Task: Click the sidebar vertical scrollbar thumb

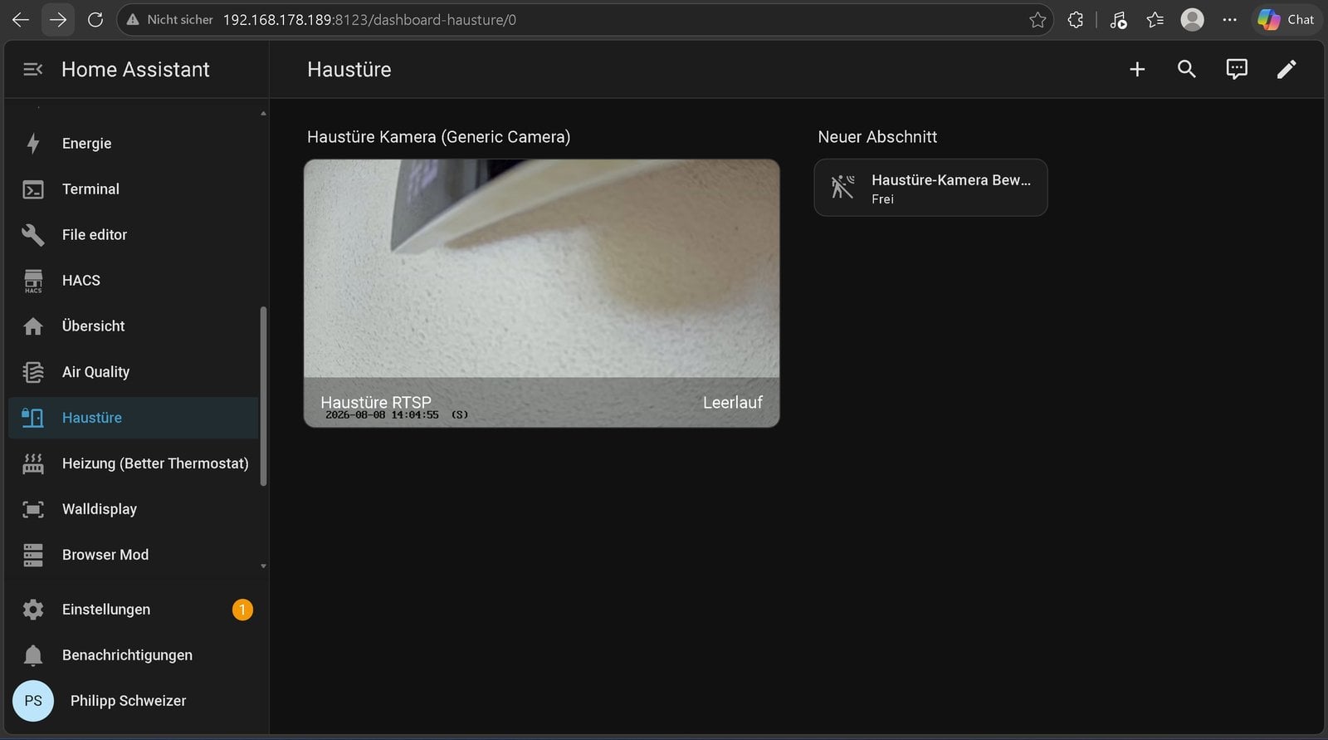Action: [263, 396]
